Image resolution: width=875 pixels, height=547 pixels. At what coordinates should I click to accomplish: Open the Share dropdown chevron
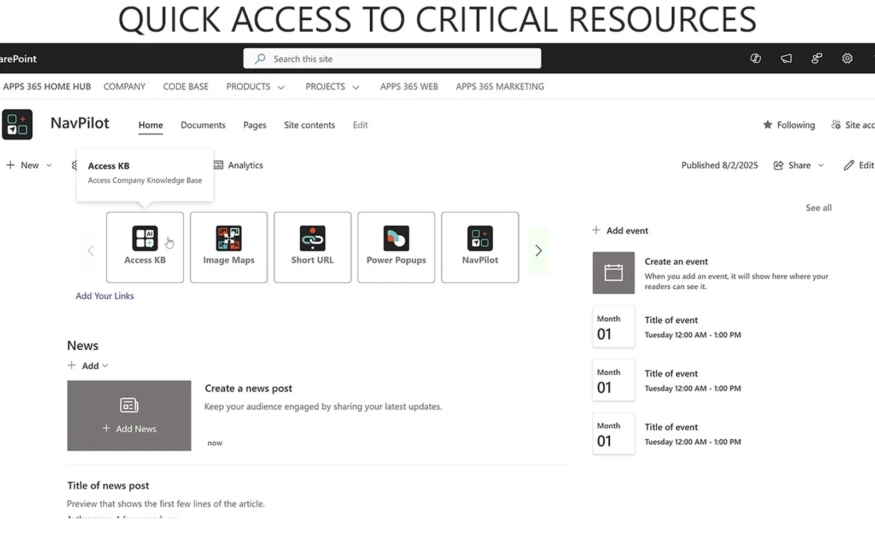821,165
